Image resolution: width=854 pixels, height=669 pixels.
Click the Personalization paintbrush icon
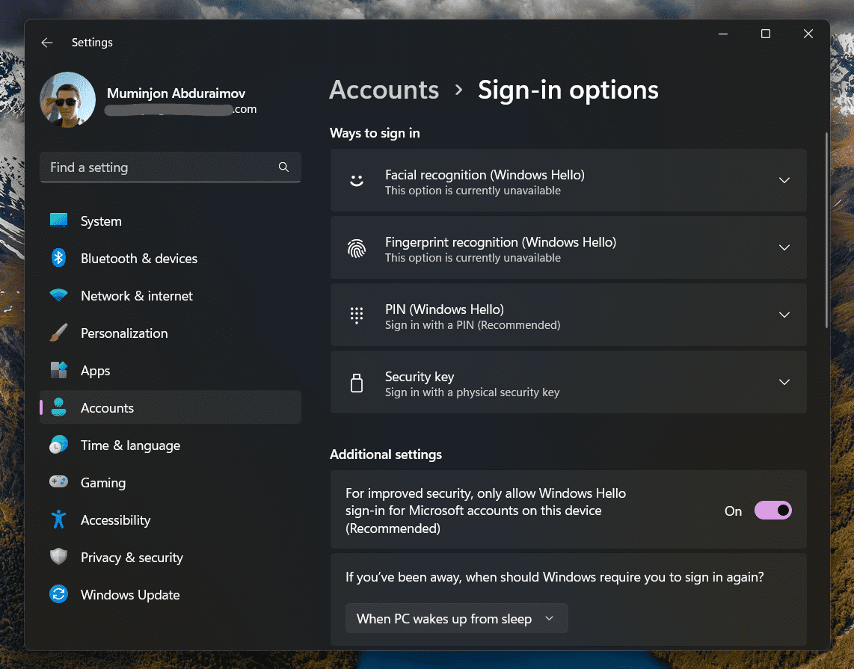(x=58, y=333)
